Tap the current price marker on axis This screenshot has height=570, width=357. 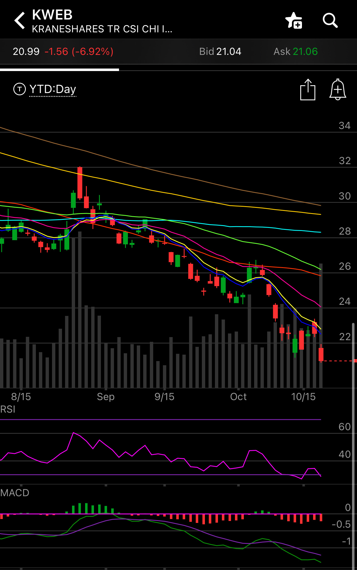(355, 361)
